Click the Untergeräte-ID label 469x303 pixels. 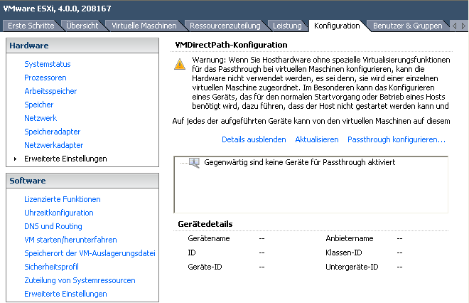[x=352, y=267]
